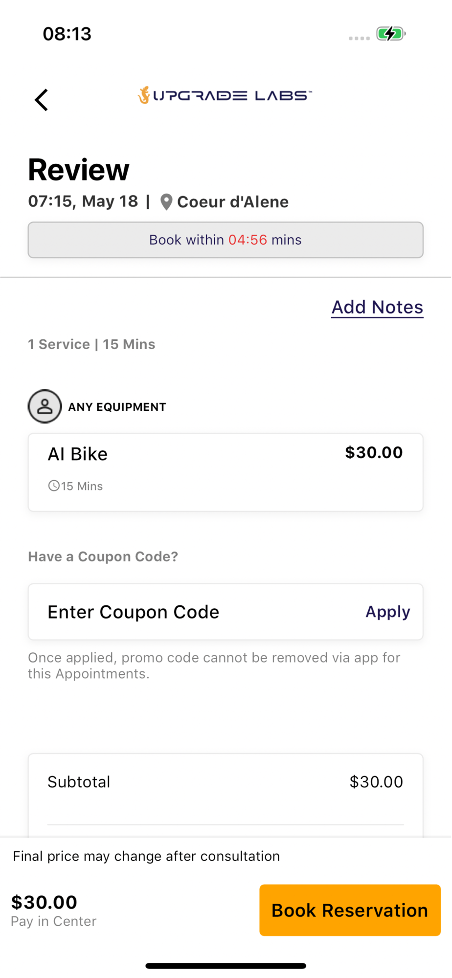
Task: Tap the back arrow chevron
Action: (x=42, y=100)
